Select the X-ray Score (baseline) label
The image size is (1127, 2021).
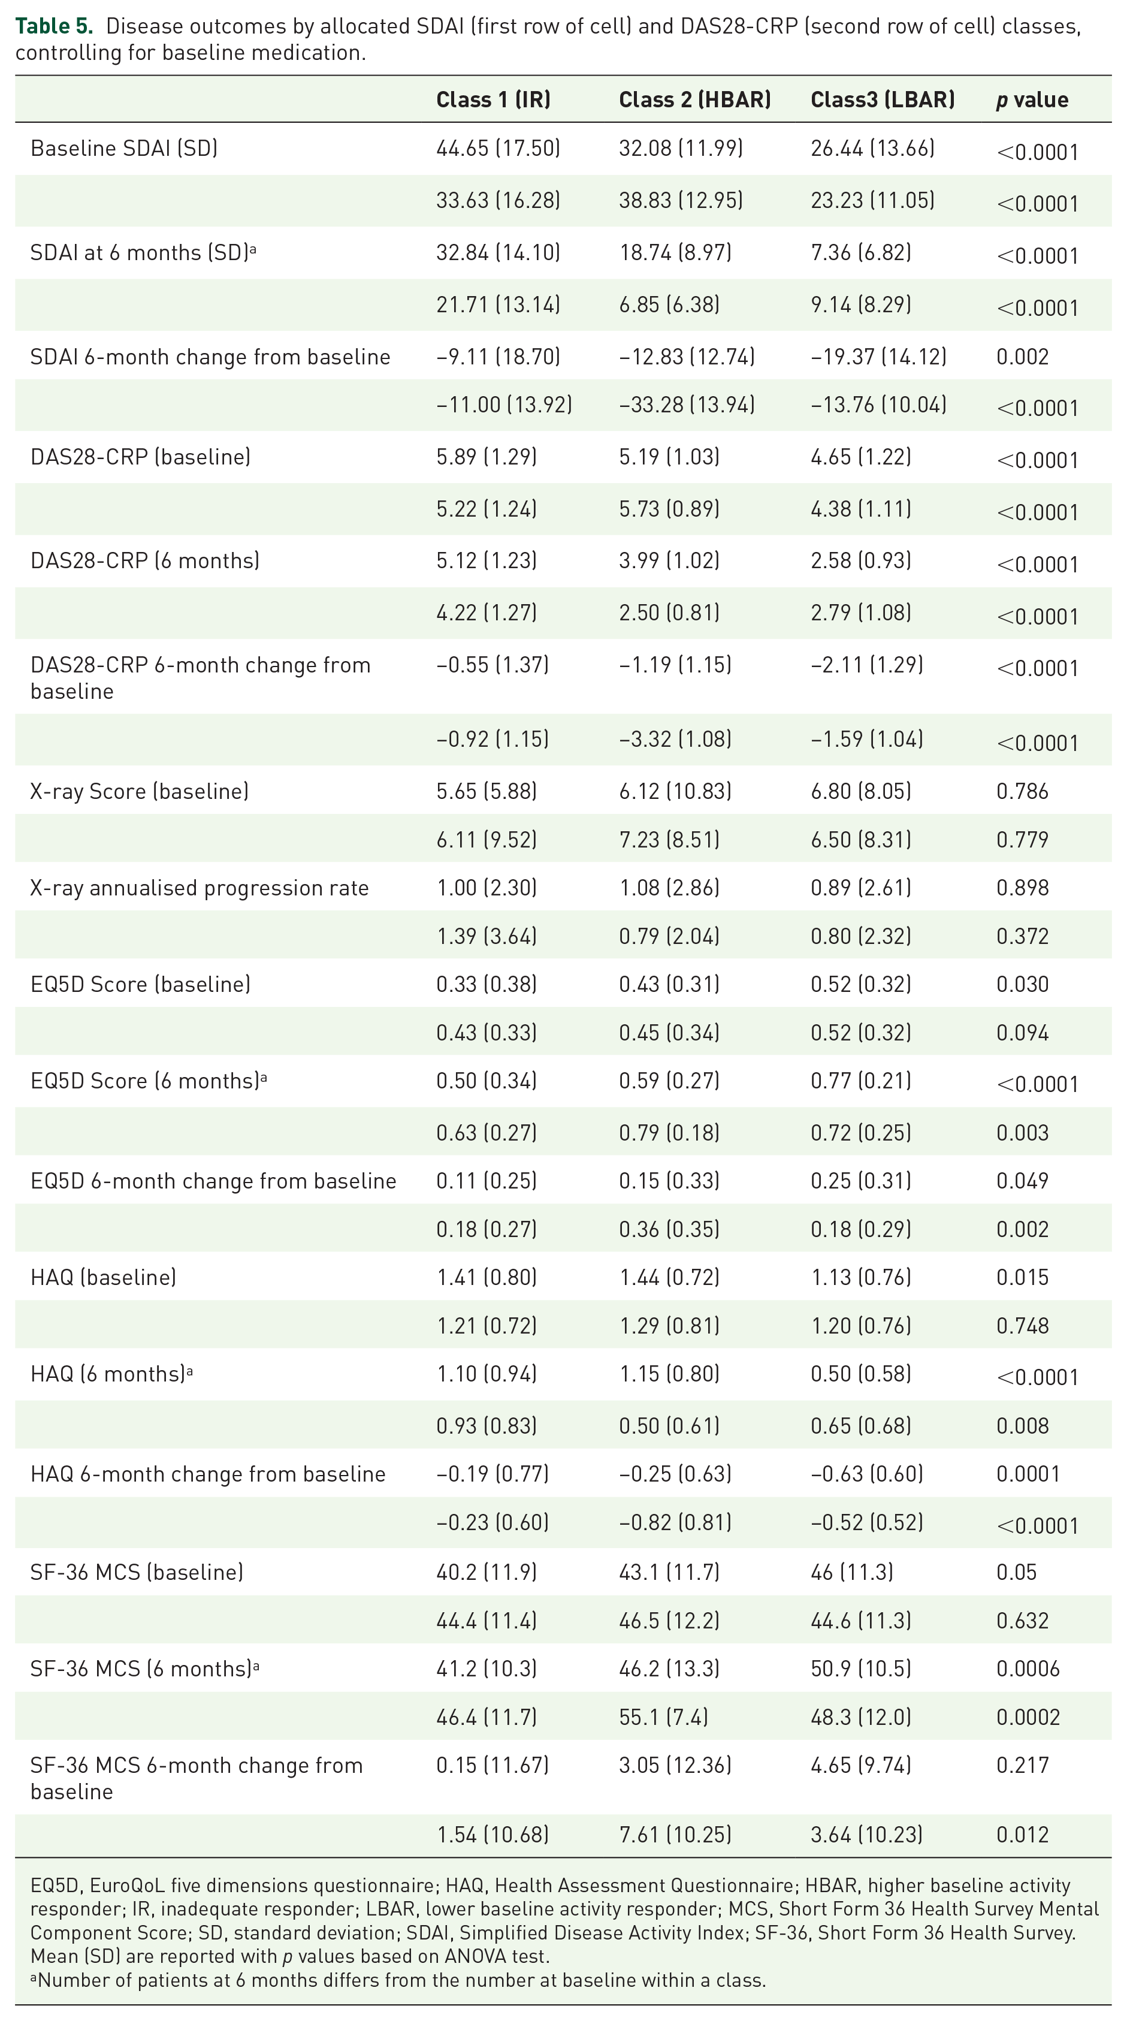click(140, 791)
